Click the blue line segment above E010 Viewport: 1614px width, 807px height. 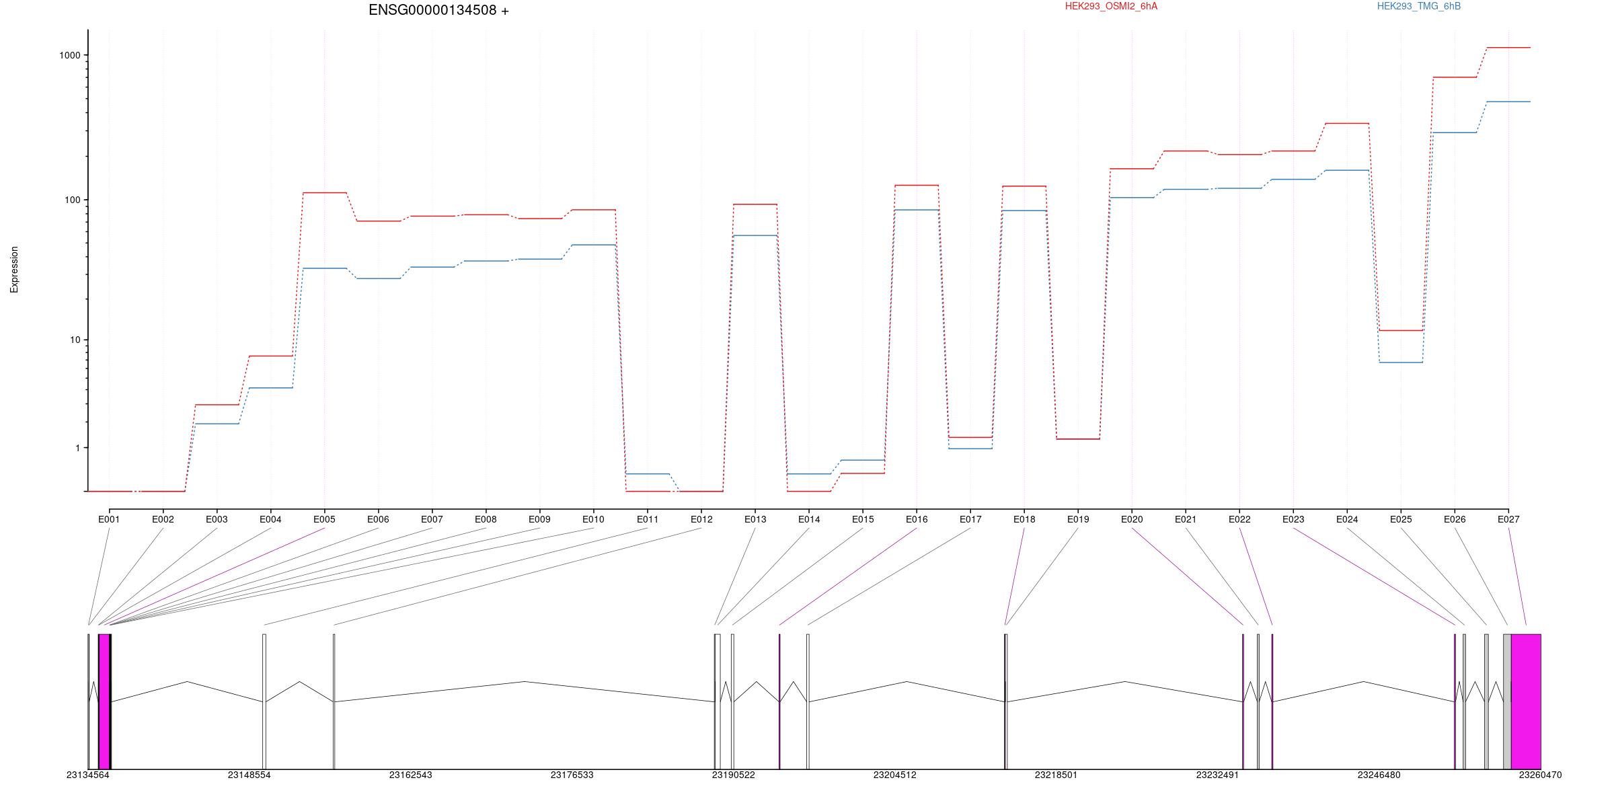point(593,245)
